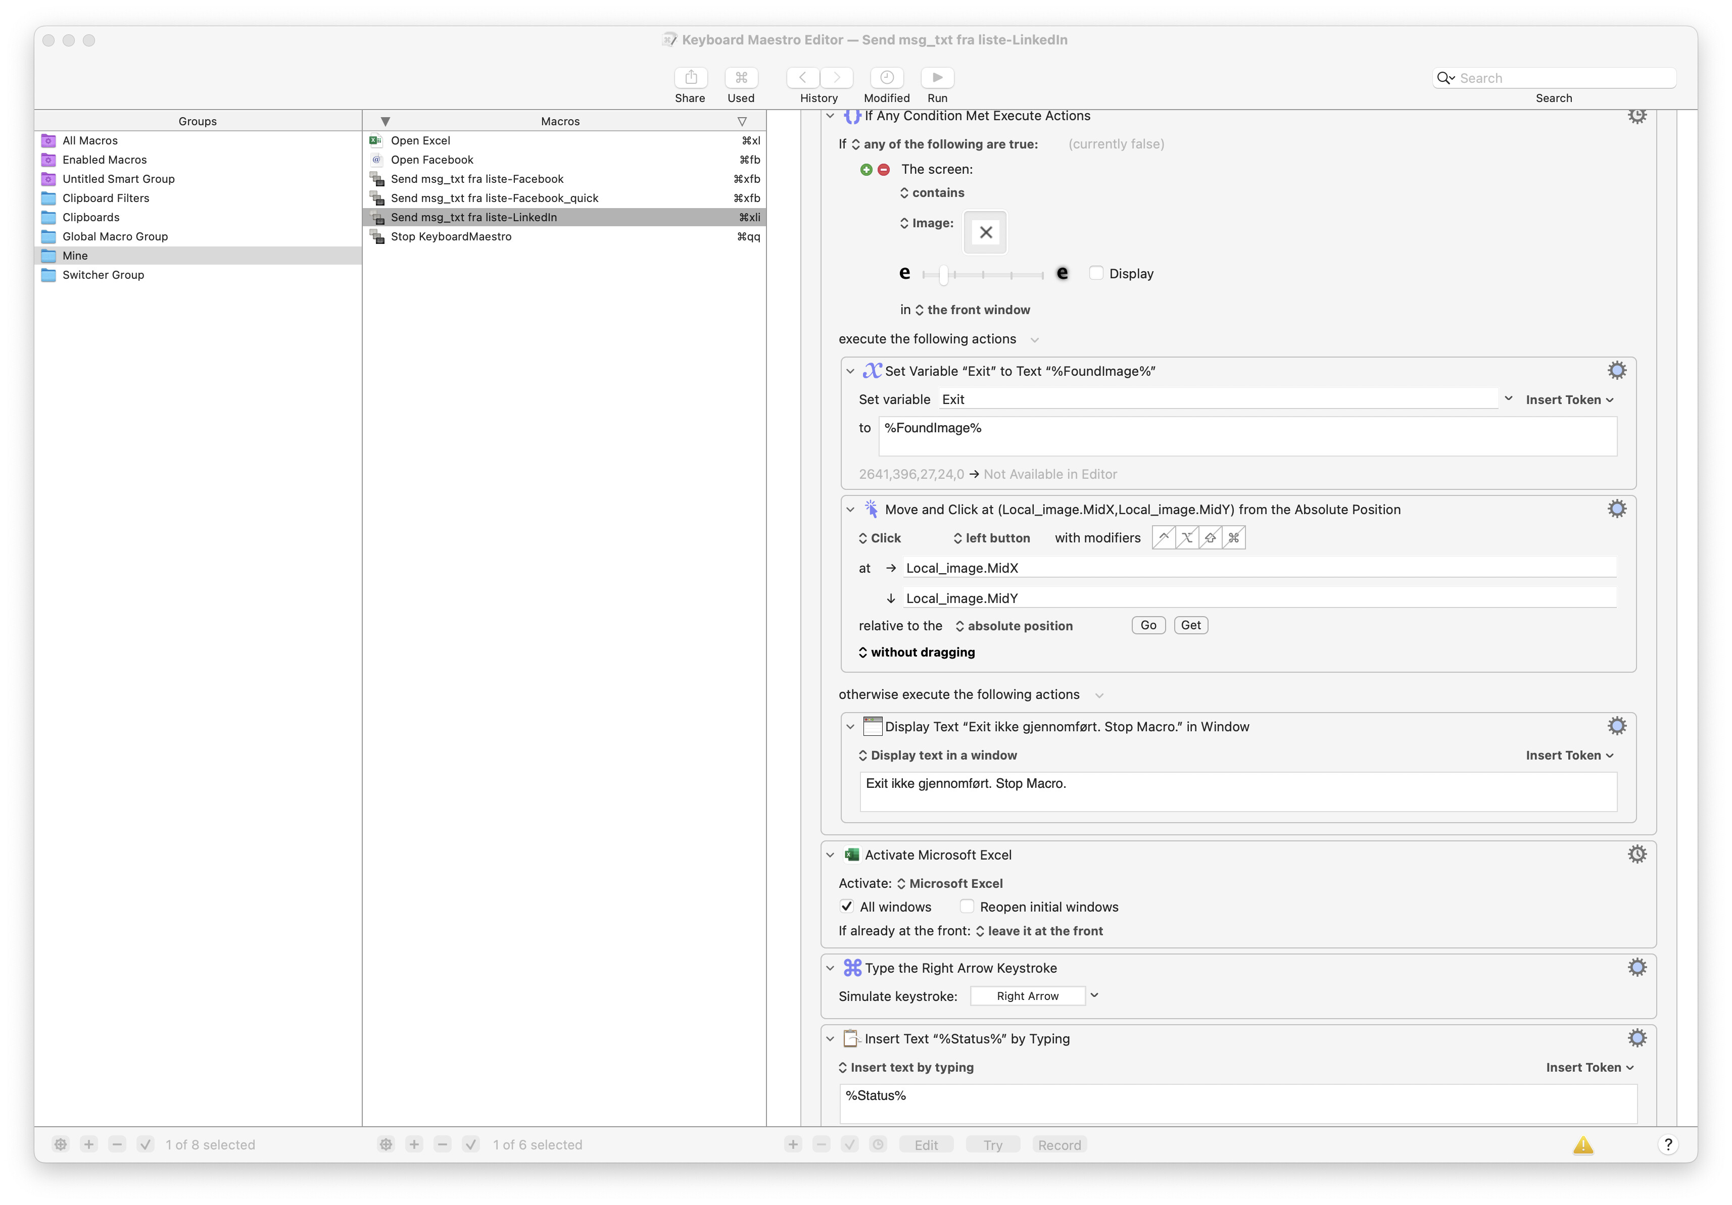
Task: Click the Modified clock icon
Action: point(886,78)
